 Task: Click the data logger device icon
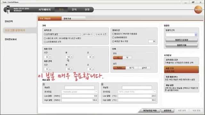(8, 9)
